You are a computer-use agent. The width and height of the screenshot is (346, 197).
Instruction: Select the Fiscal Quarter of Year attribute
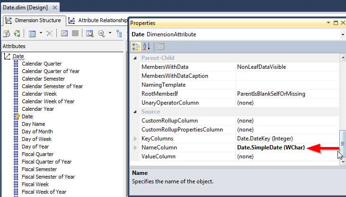point(46,162)
